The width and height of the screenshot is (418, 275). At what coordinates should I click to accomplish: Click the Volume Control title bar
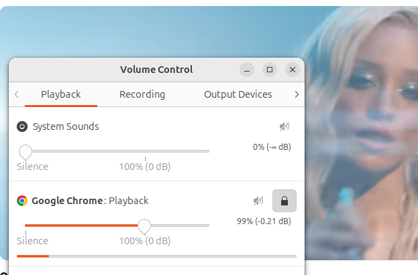(x=156, y=70)
